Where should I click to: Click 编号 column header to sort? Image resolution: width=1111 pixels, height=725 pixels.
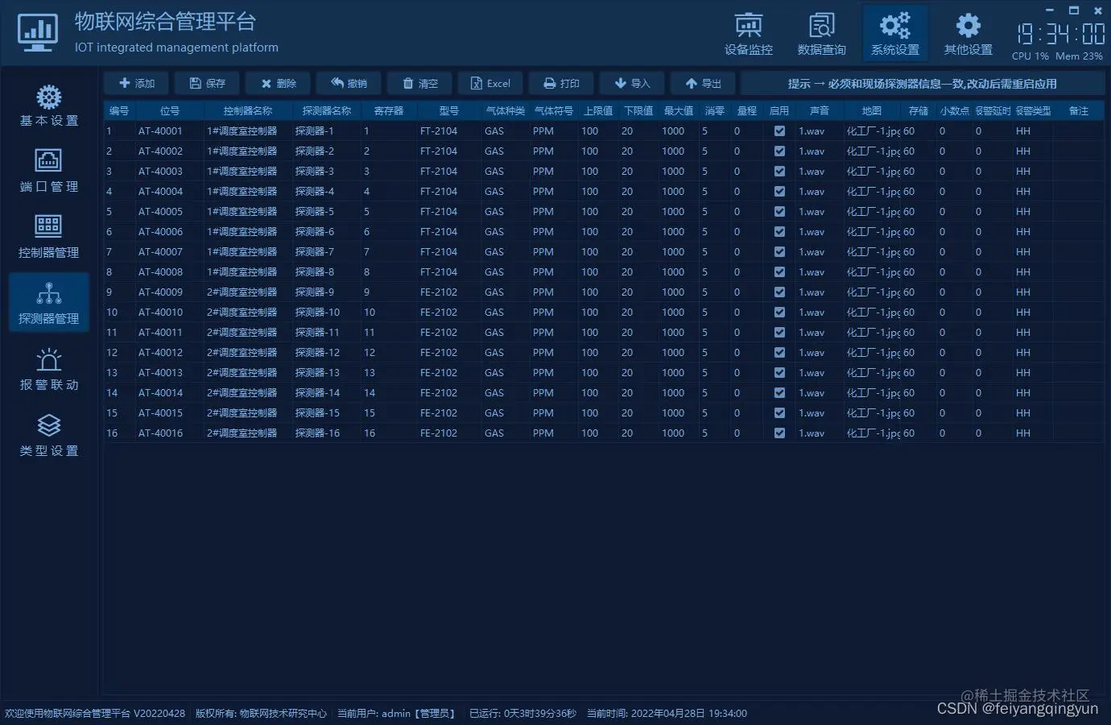pos(118,110)
